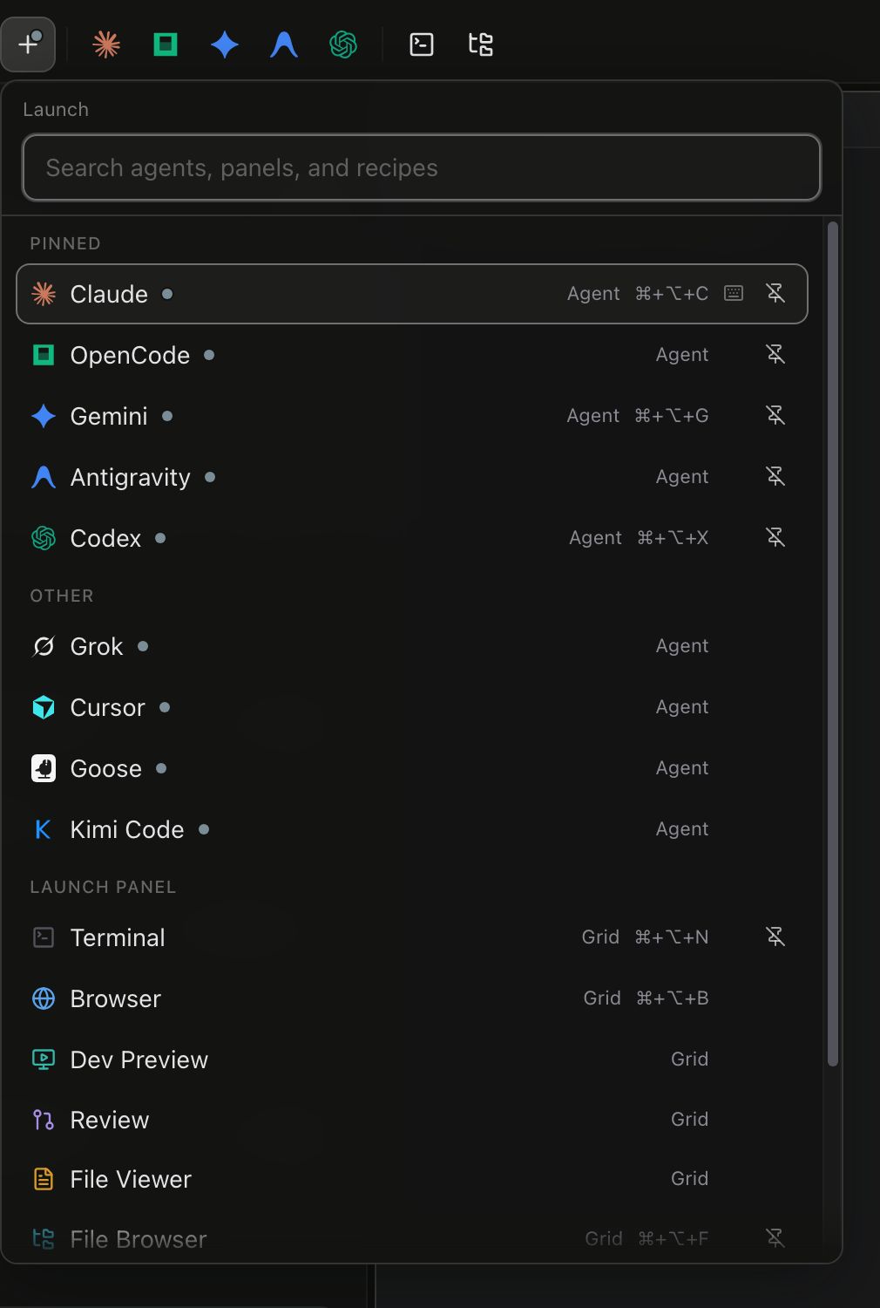
Task: Click the status dot next to Claude
Action: 167,294
